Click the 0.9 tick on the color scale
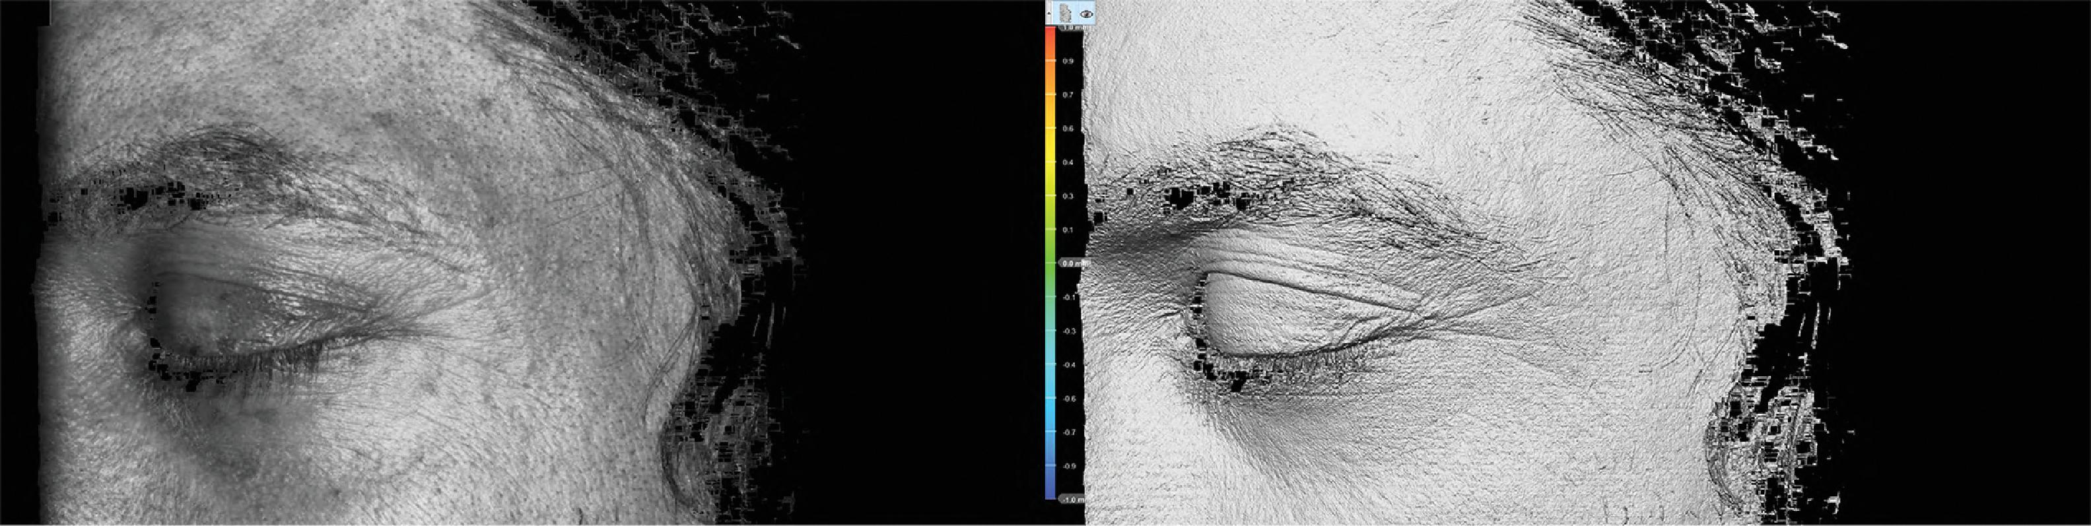 (x=1068, y=61)
